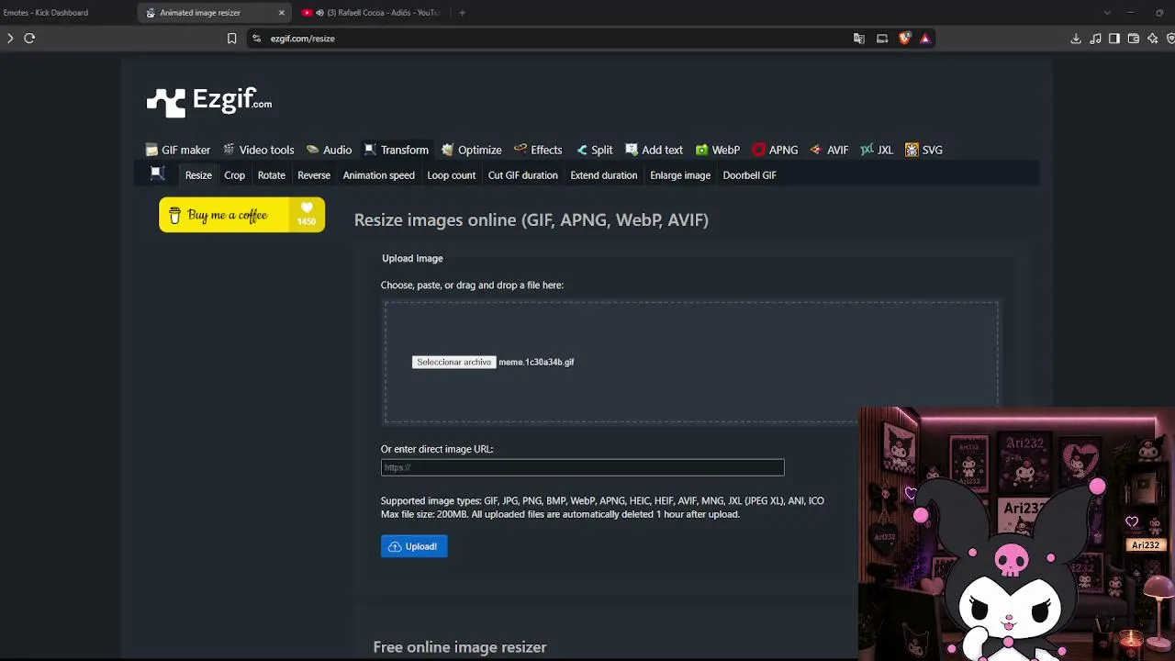
Task: Open the Split menu
Action: click(594, 150)
